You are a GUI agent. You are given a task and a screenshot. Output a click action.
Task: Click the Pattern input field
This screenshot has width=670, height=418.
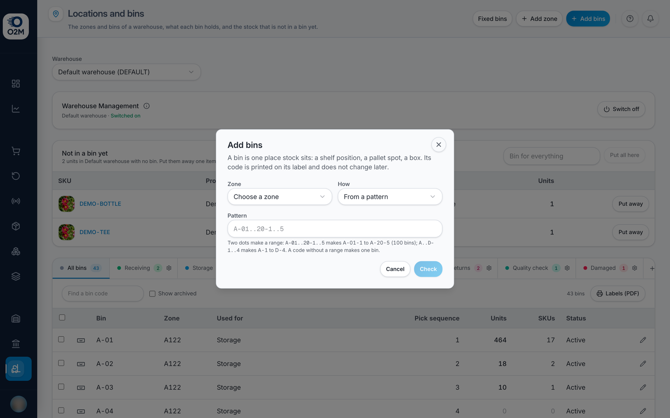pyautogui.click(x=335, y=229)
